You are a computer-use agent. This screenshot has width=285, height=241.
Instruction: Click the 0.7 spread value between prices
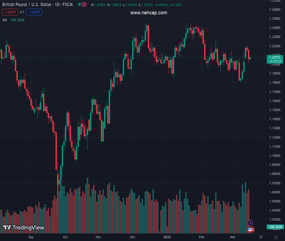[22, 12]
